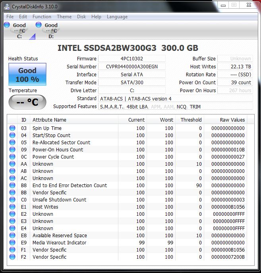Click the status icon for attribute AA
The image size is (261, 273).
tap(12, 164)
